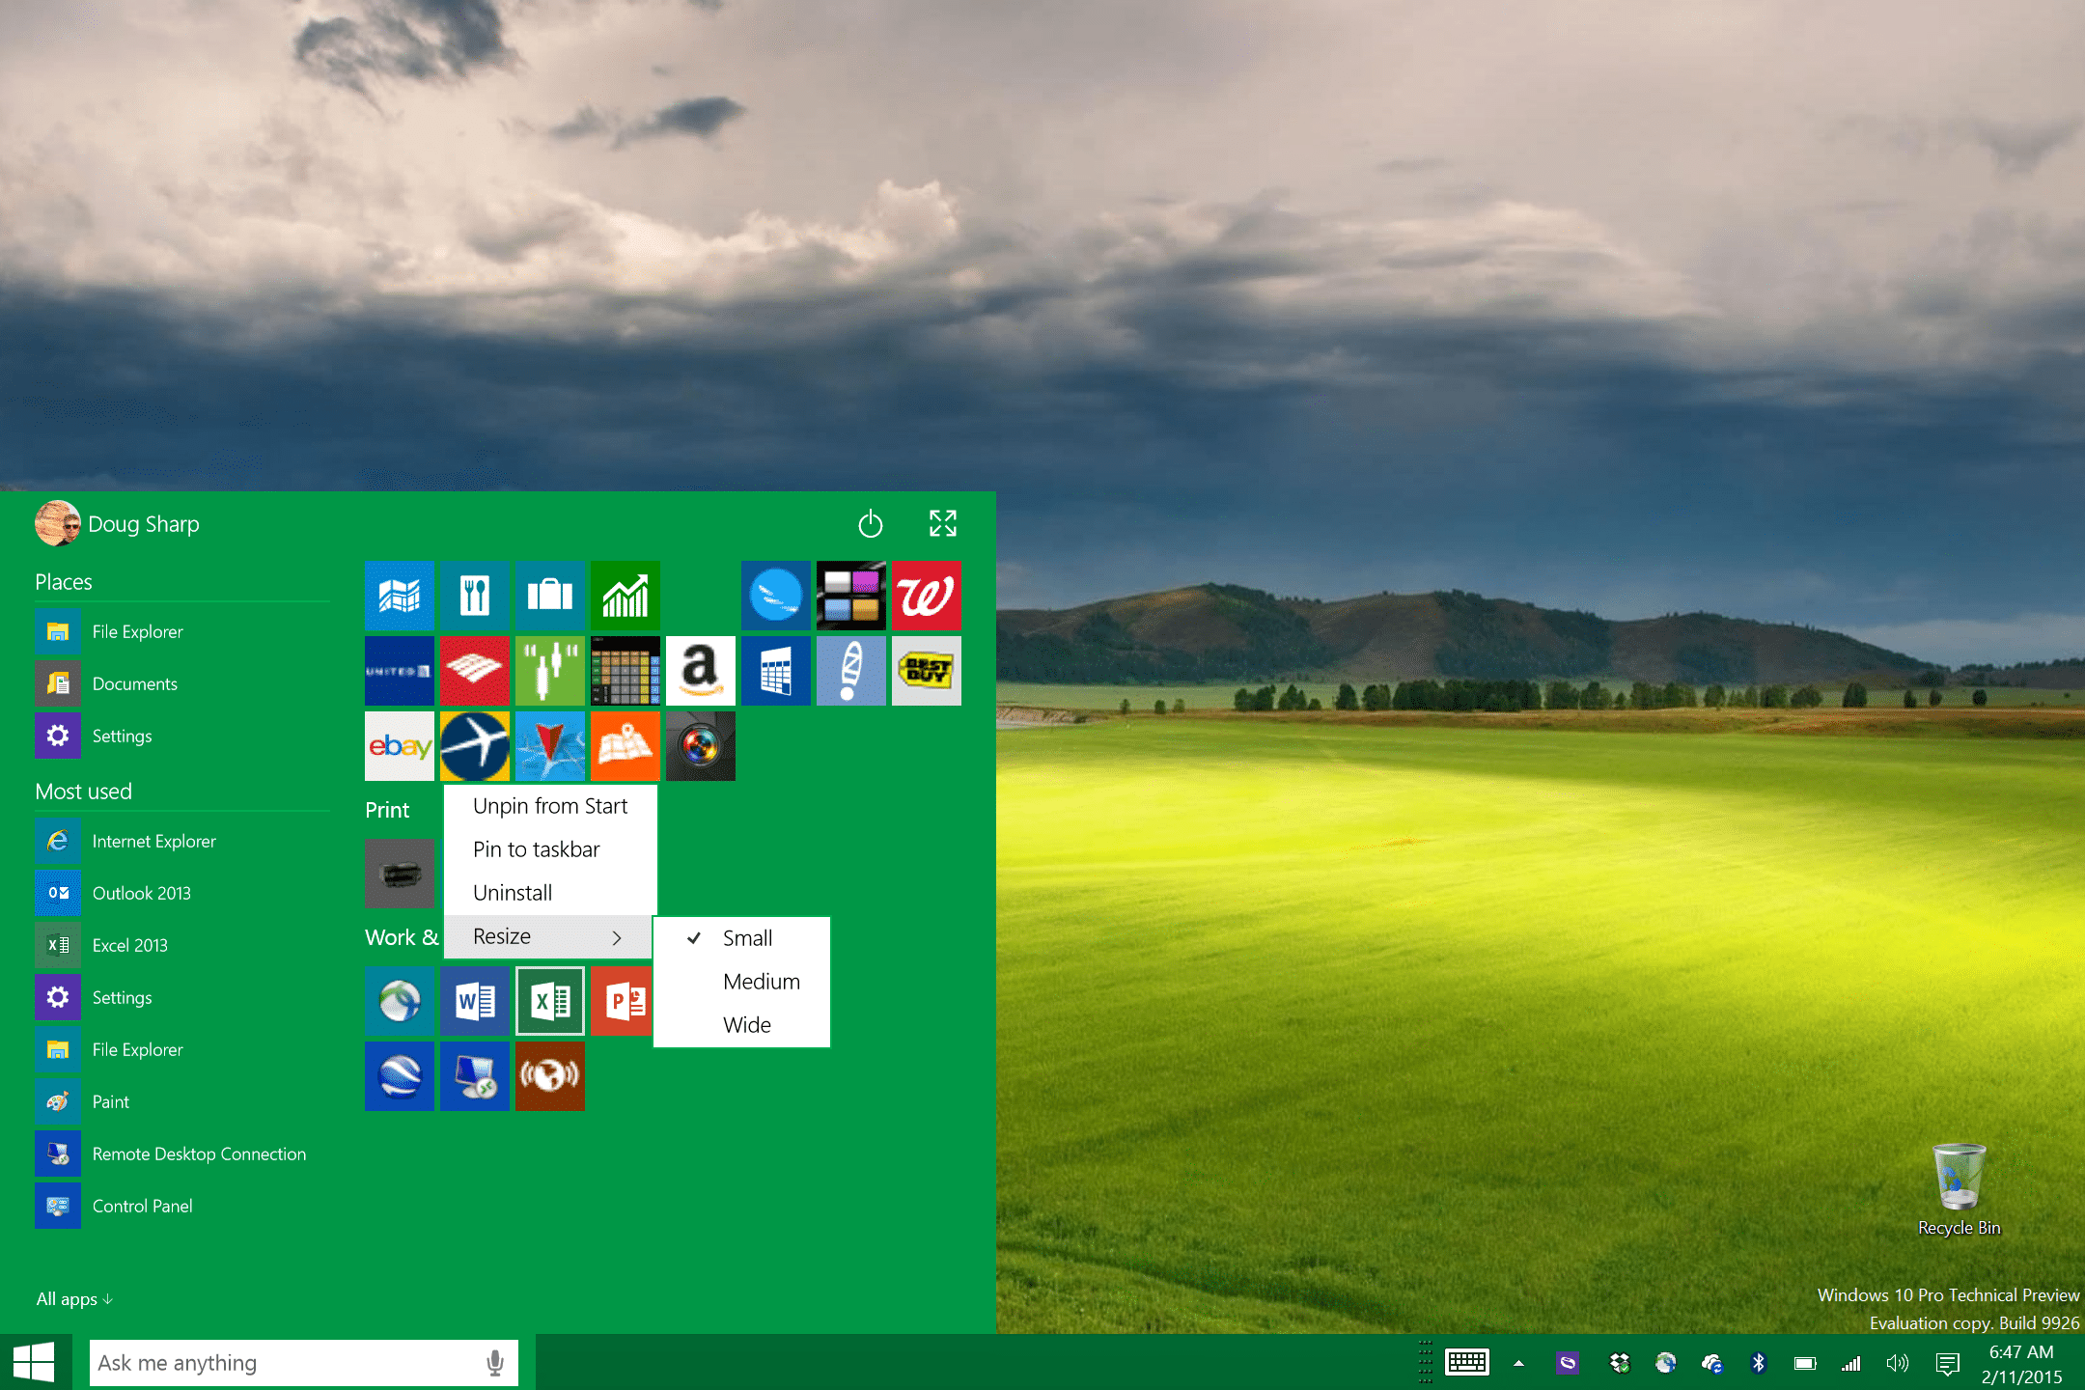Open Remote Desktop Connection entry
The image size is (2085, 1390).
[x=181, y=1154]
